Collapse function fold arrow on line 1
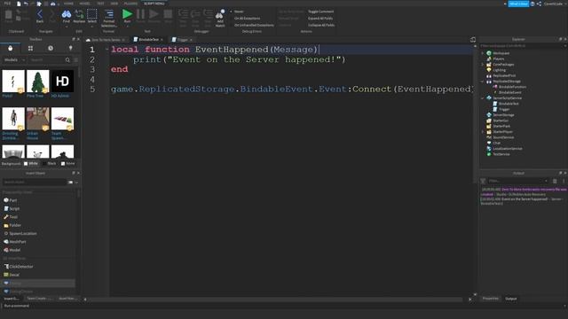Screen dimensions: 568x319 point(106,50)
